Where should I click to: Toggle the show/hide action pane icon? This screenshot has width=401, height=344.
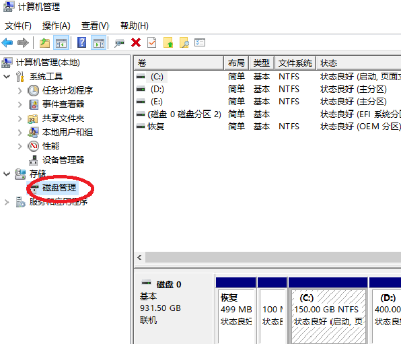point(99,42)
